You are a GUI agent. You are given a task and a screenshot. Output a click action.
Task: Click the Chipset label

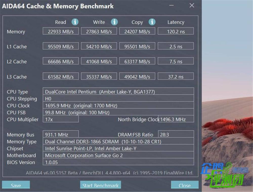15,149
